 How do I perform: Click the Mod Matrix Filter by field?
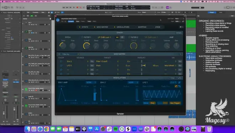coord(70,54)
